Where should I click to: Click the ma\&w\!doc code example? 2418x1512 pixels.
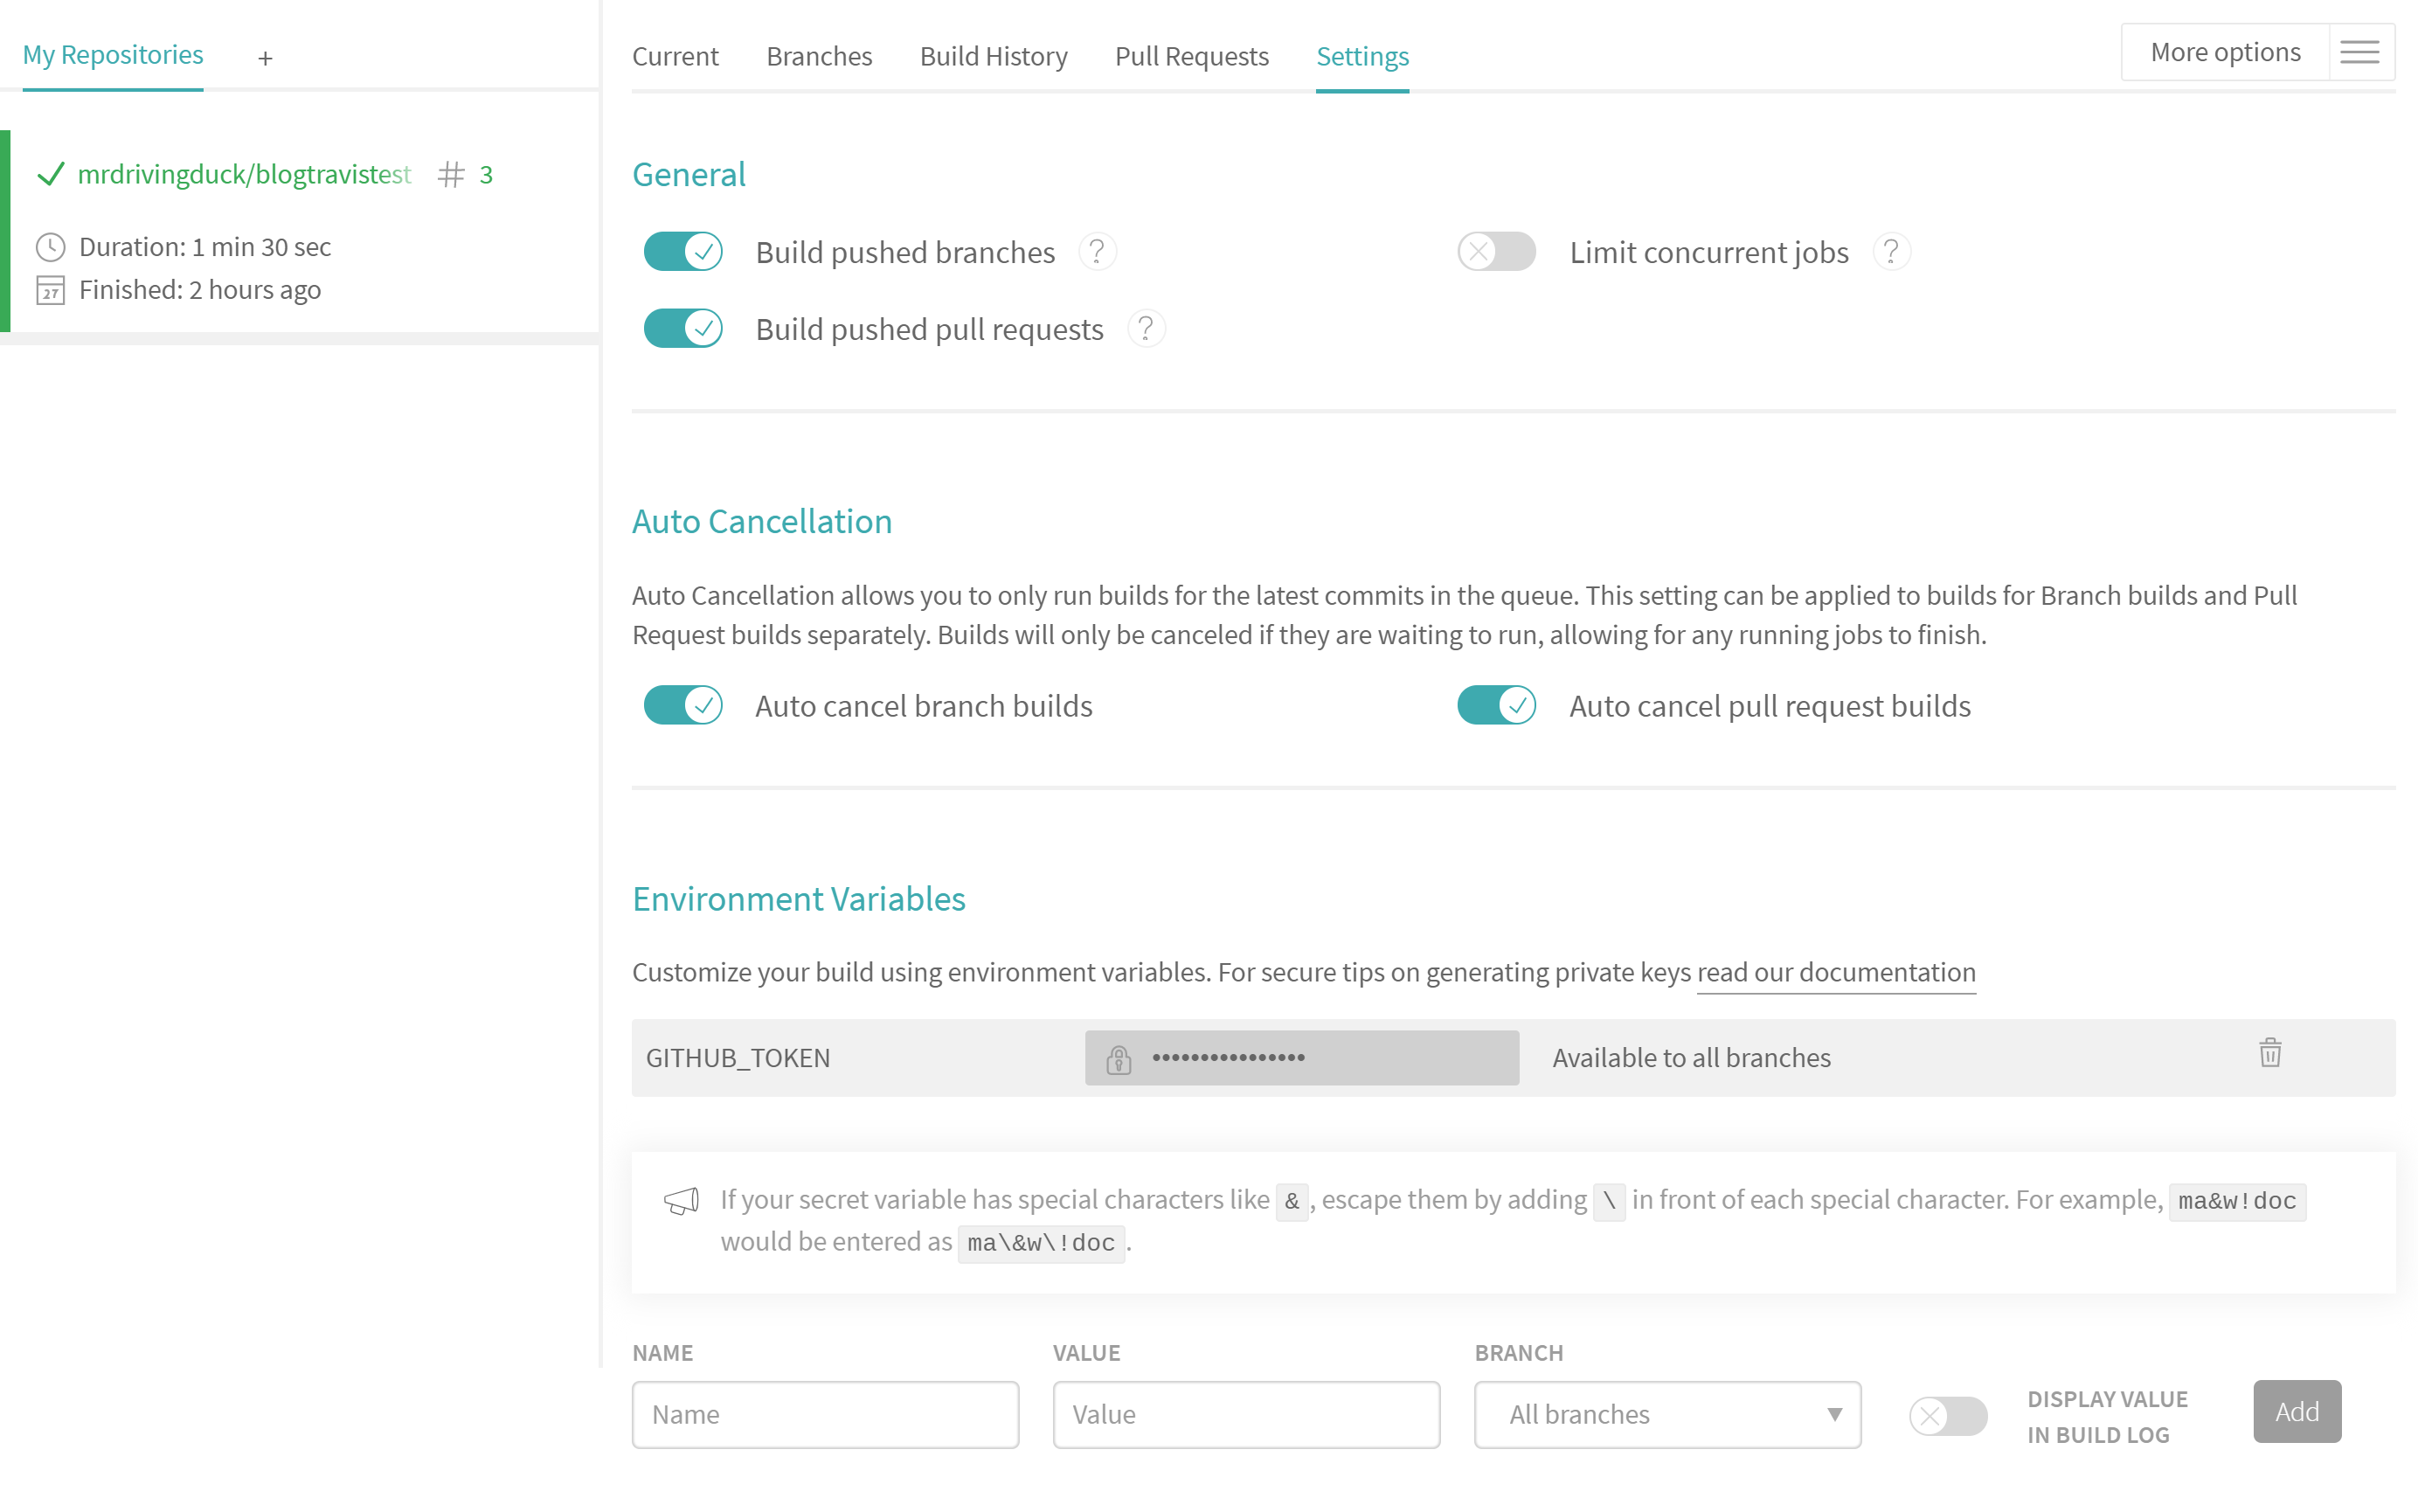1041,1243
